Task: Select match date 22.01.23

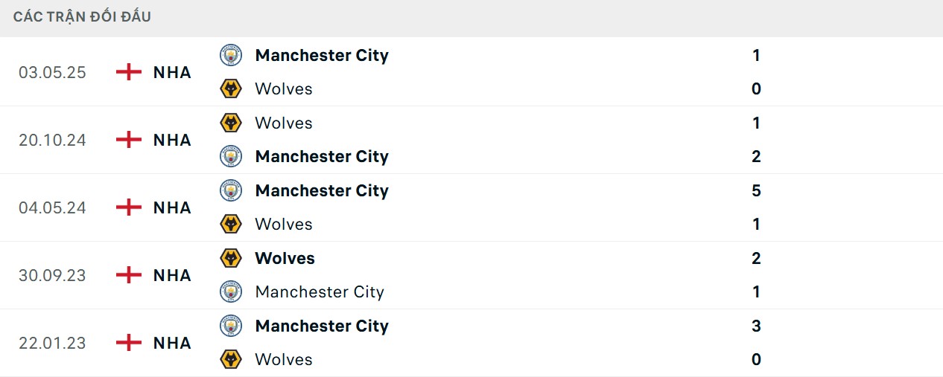Action: pyautogui.click(x=52, y=343)
